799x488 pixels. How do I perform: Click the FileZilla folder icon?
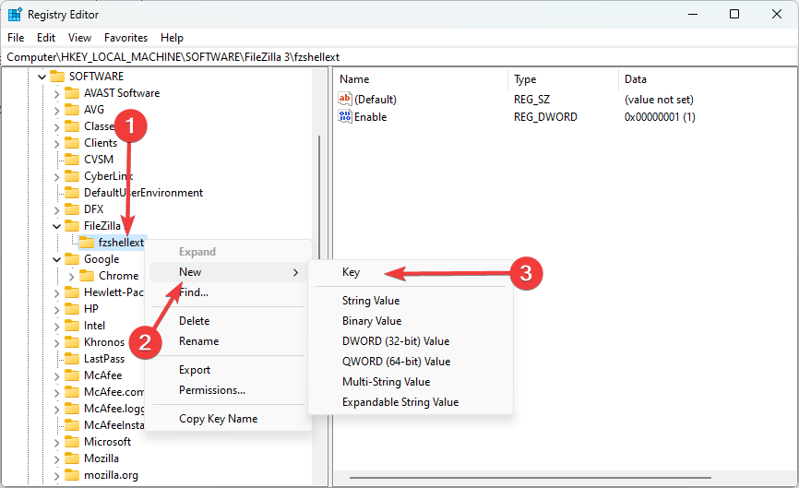[x=72, y=226]
